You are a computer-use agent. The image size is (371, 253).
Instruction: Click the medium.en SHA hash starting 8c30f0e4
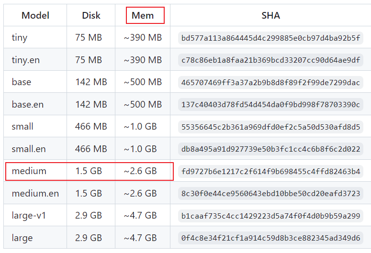[270, 193]
